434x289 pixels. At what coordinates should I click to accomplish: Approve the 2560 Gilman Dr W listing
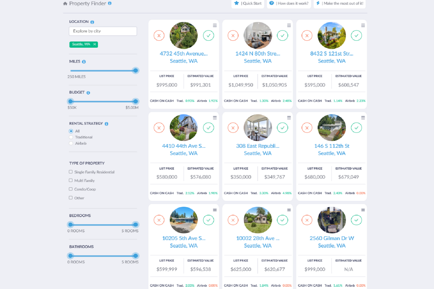[x=356, y=220]
